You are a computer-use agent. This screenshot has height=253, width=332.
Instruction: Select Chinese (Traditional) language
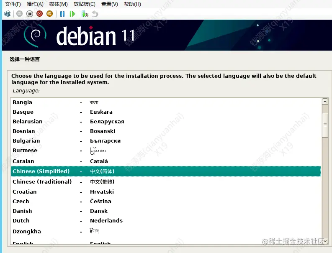click(165, 182)
